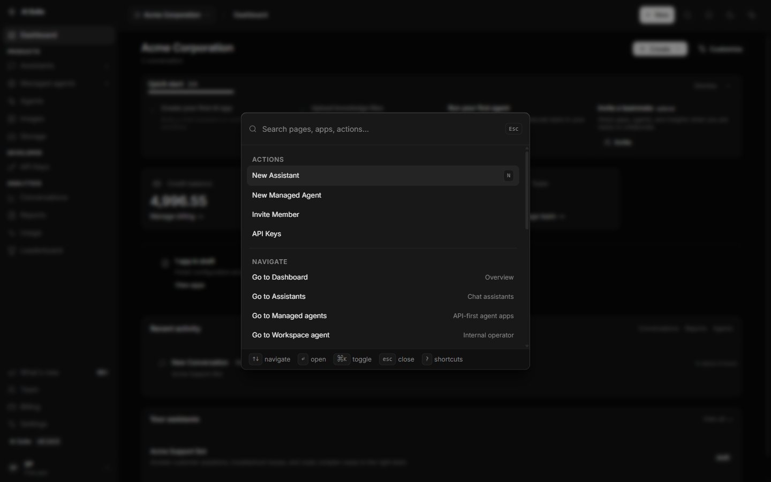Click the esc close key badge in footer

click(387, 359)
